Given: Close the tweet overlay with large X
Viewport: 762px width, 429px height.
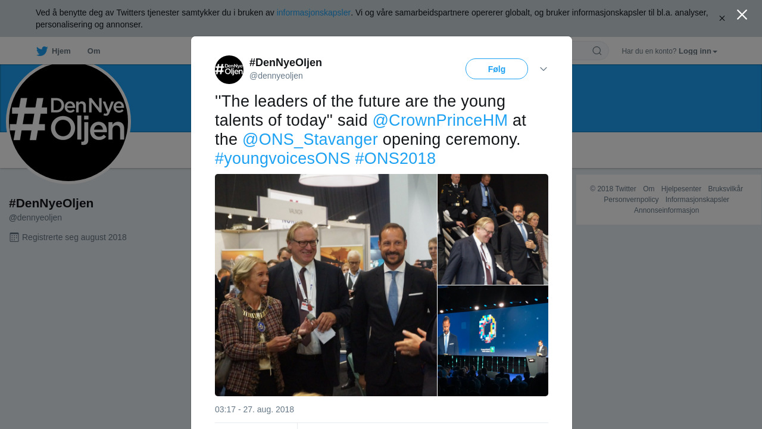Looking at the screenshot, I should [x=742, y=15].
